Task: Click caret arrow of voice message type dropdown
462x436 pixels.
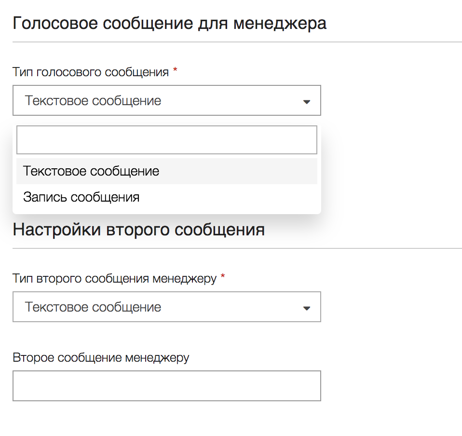Action: (307, 102)
